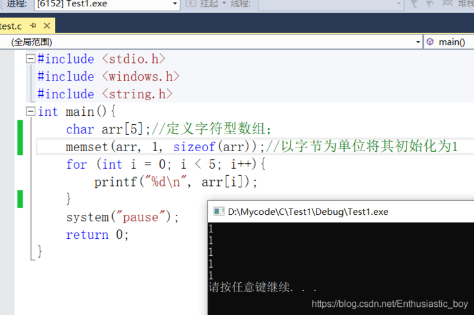Click the return 0 statement
The image size is (474, 315).
97,234
